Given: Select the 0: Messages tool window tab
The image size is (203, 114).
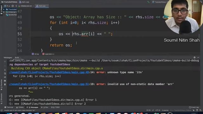Looking at the screenshot, I should 32,107.
